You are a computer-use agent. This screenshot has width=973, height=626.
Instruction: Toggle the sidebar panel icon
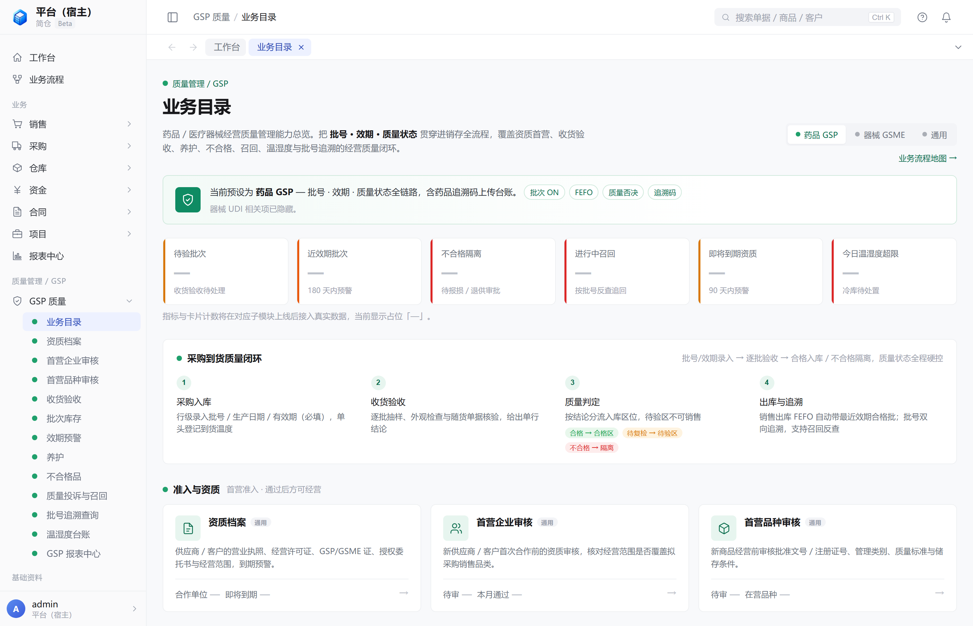pyautogui.click(x=173, y=17)
